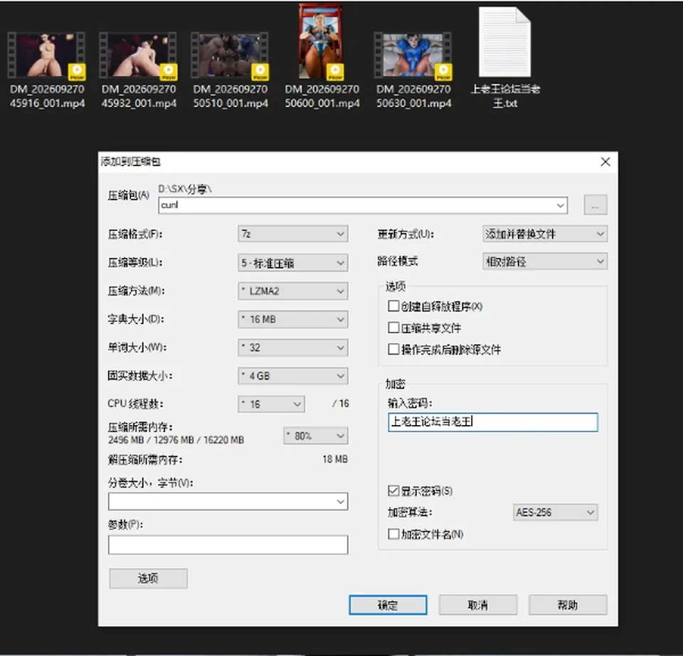The image size is (683, 656).
Task: Click the browse "..." button beside archive name
Action: [595, 205]
